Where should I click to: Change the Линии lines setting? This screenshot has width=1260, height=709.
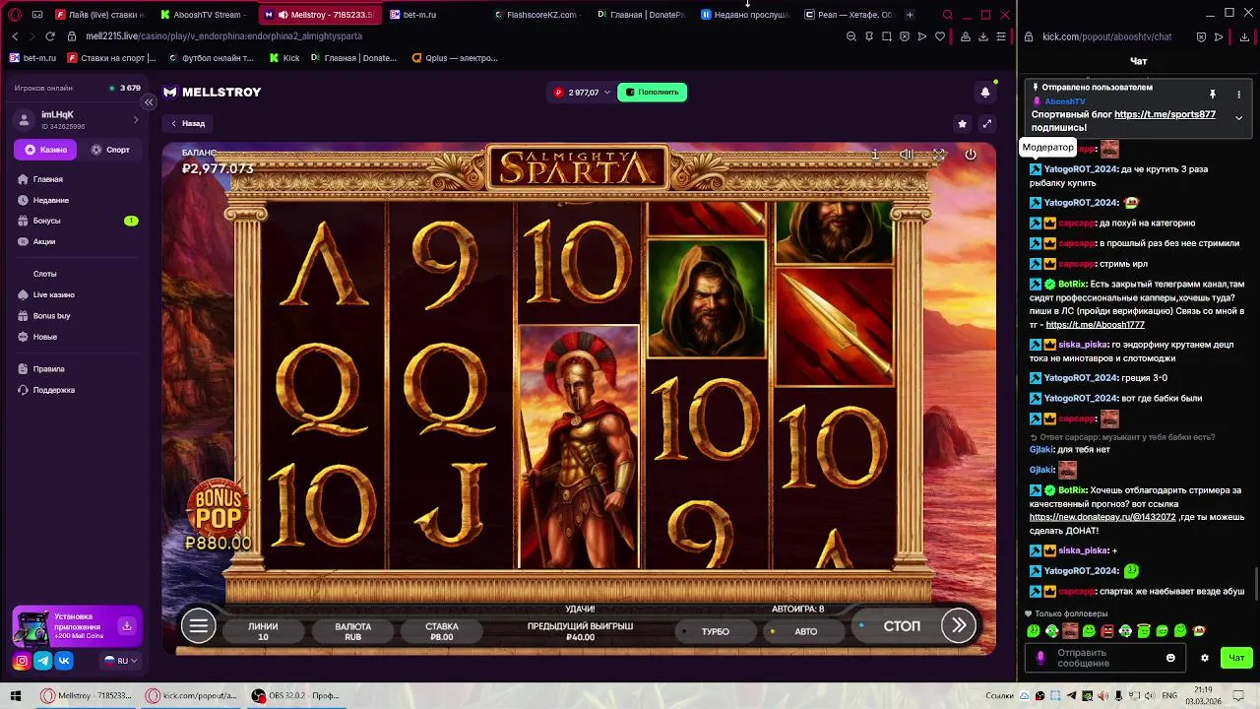pos(263,631)
